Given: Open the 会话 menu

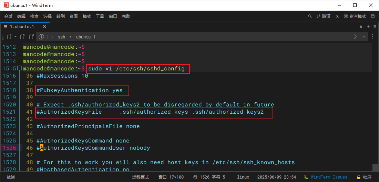Looking at the screenshot, I should [x=8, y=16].
